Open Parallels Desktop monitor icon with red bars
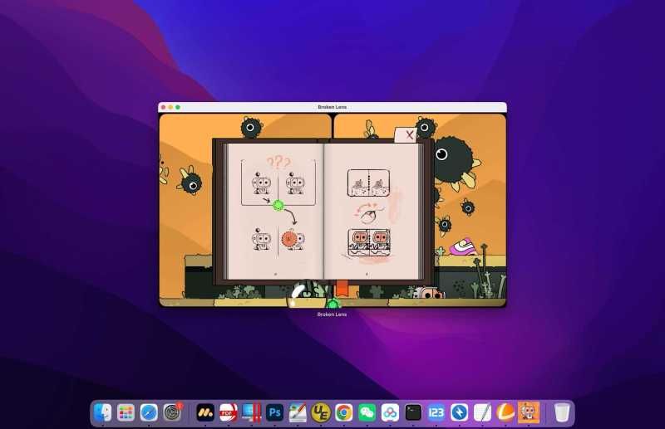The width and height of the screenshot is (665, 429). [252, 412]
